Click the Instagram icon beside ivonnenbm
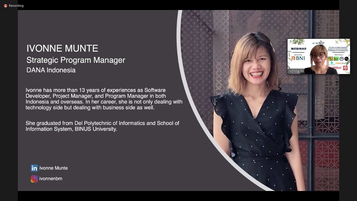This screenshot has height=201, width=357. pos(34,179)
